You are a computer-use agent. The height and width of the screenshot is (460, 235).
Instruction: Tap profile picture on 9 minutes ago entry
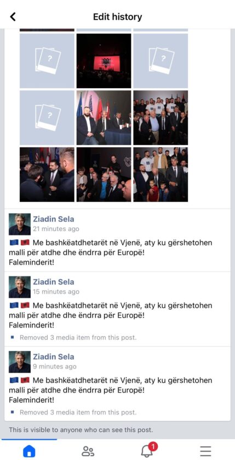(20, 362)
